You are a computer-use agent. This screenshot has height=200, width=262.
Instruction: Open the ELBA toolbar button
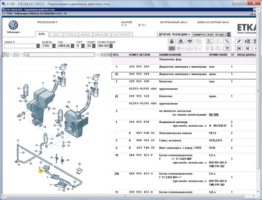coord(210,41)
